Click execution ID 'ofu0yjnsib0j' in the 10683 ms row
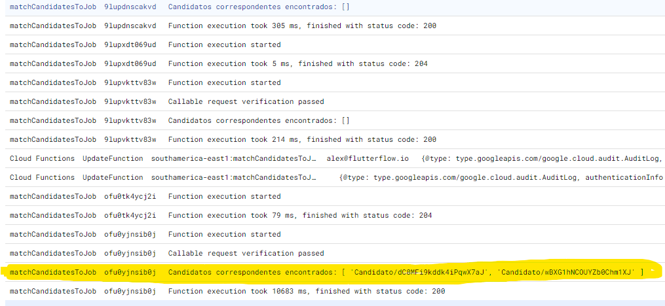Screen dimensions: 665x306 [130, 291]
